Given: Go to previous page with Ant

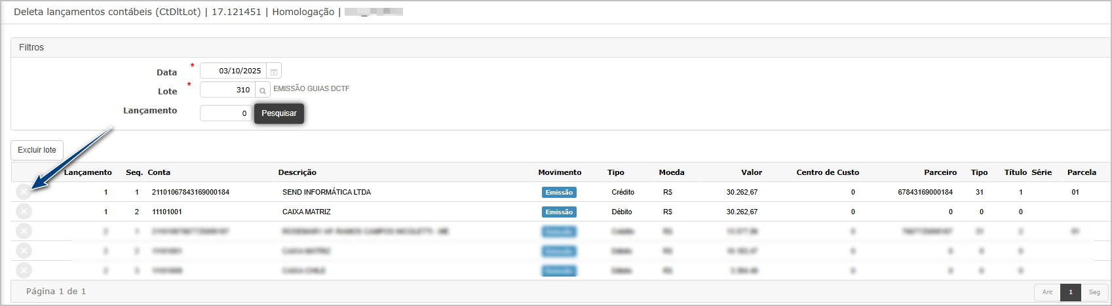Looking at the screenshot, I should (x=1047, y=292).
